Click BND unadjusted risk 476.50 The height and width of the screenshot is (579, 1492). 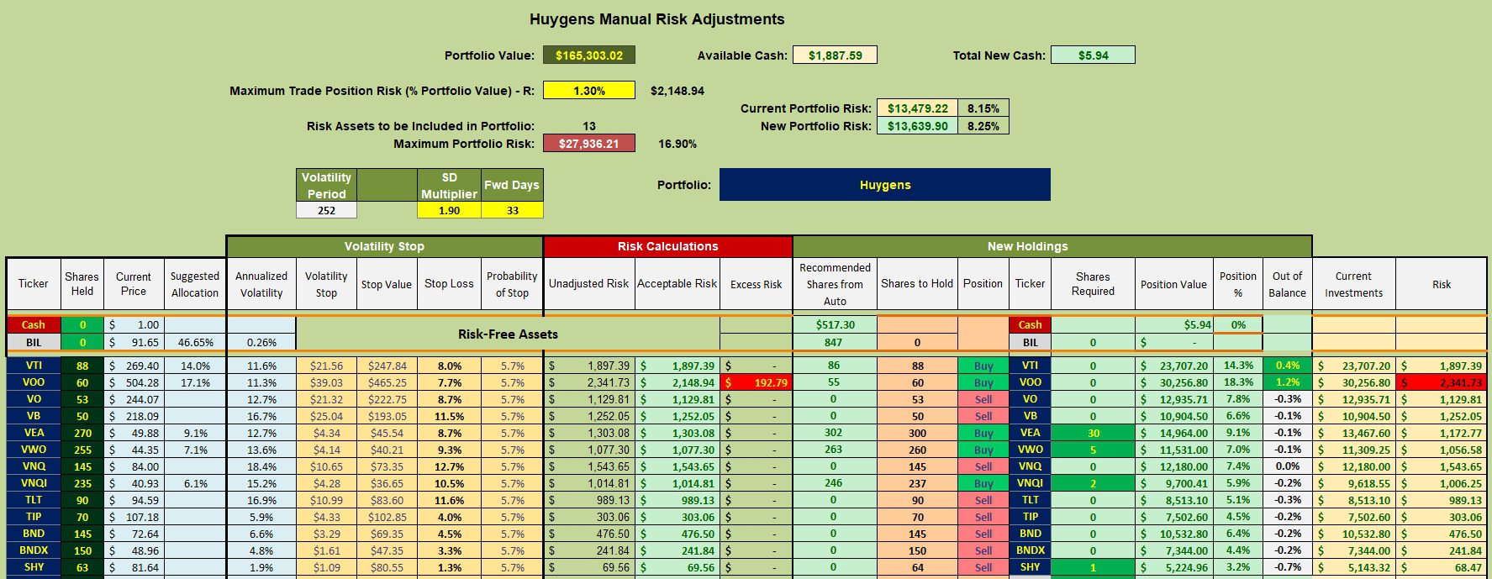588,534
